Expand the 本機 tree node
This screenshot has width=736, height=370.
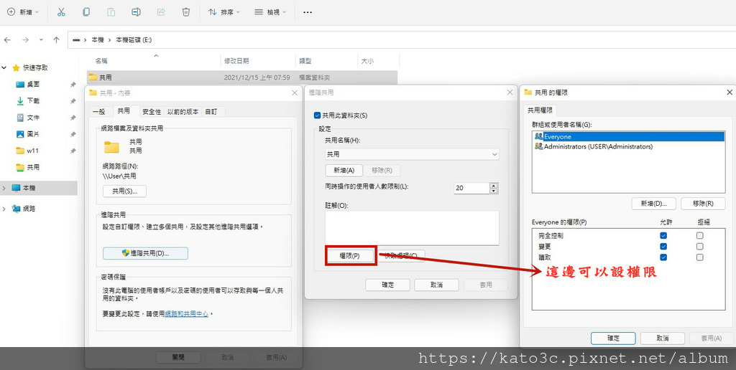pyautogui.click(x=4, y=189)
